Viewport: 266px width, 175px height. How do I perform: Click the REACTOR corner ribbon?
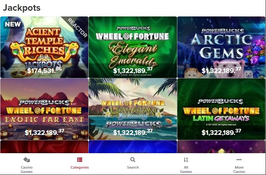pos(77,28)
